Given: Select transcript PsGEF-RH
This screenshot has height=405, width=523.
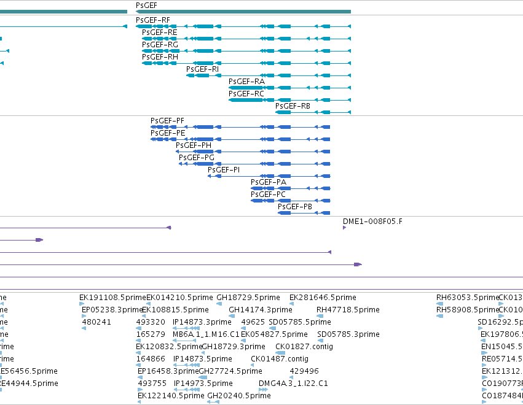Looking at the screenshot, I should click(x=246, y=63).
